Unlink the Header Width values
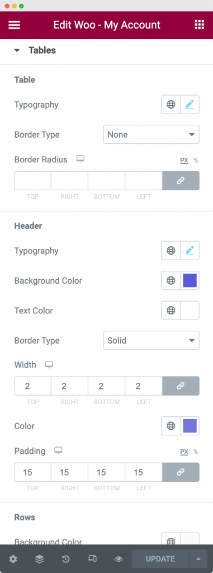Image resolution: width=213 pixels, height=573 pixels. pos(181,386)
